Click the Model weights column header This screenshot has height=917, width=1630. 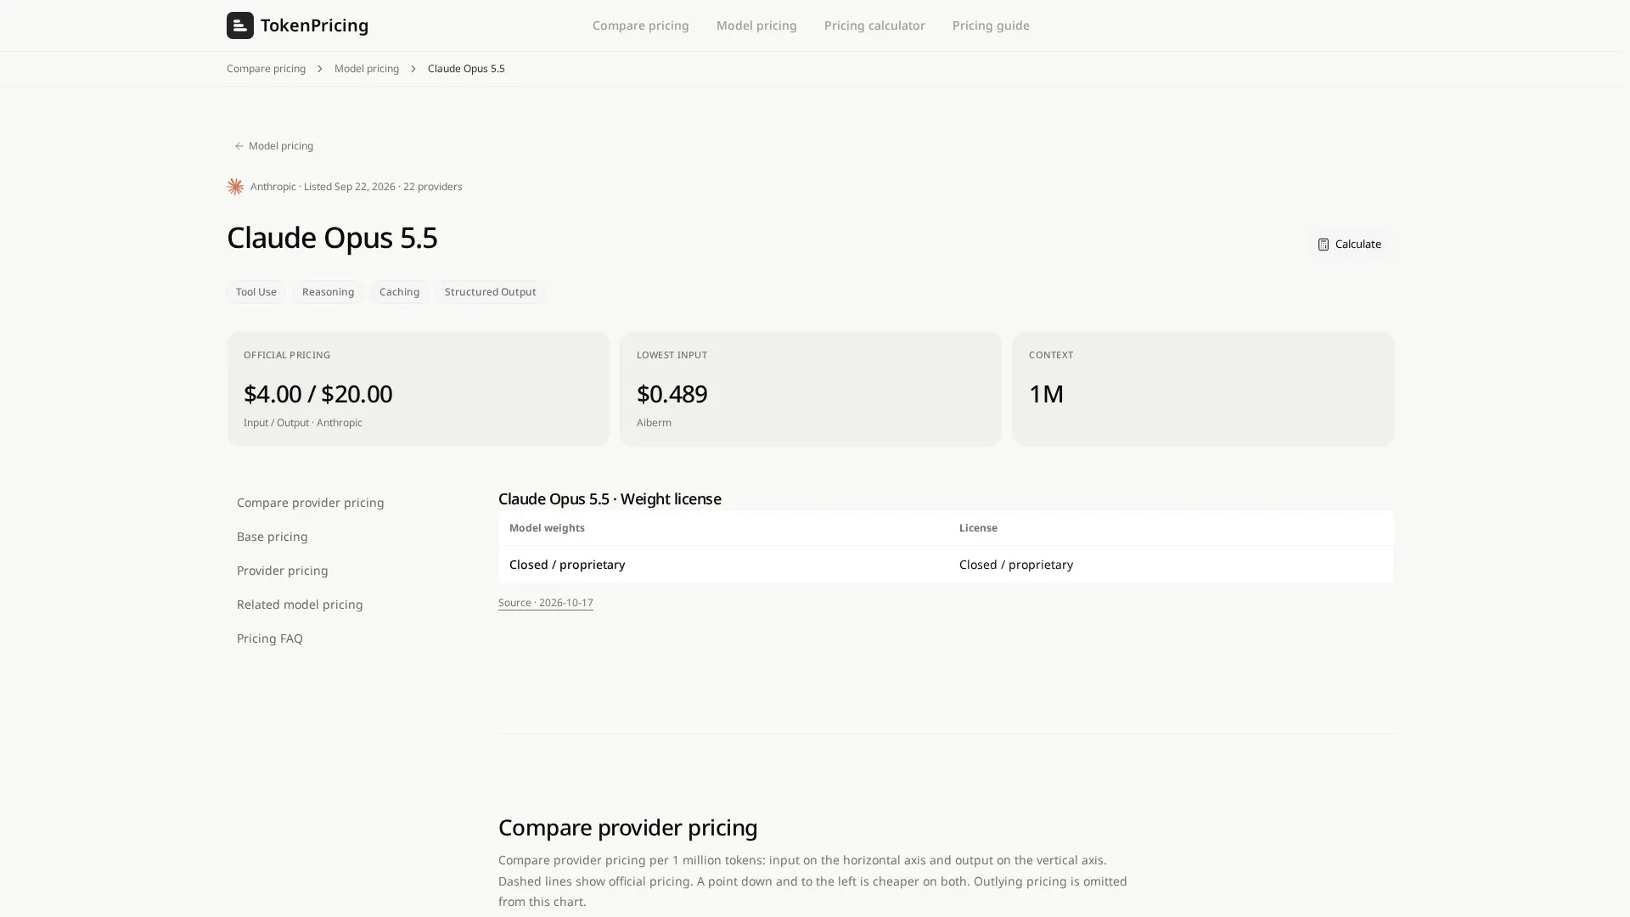click(x=547, y=528)
